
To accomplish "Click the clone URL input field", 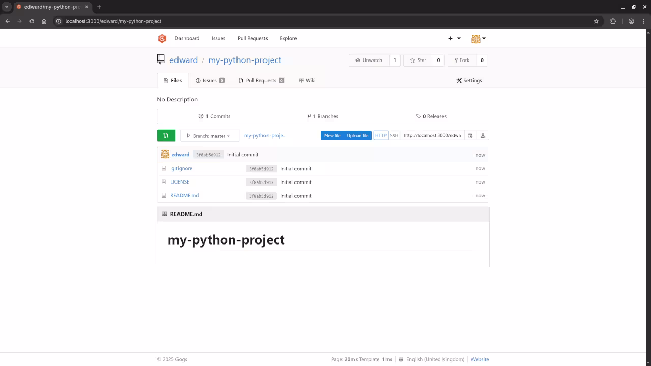I will click(x=431, y=135).
